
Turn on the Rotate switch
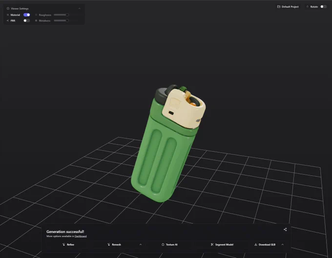323,6
